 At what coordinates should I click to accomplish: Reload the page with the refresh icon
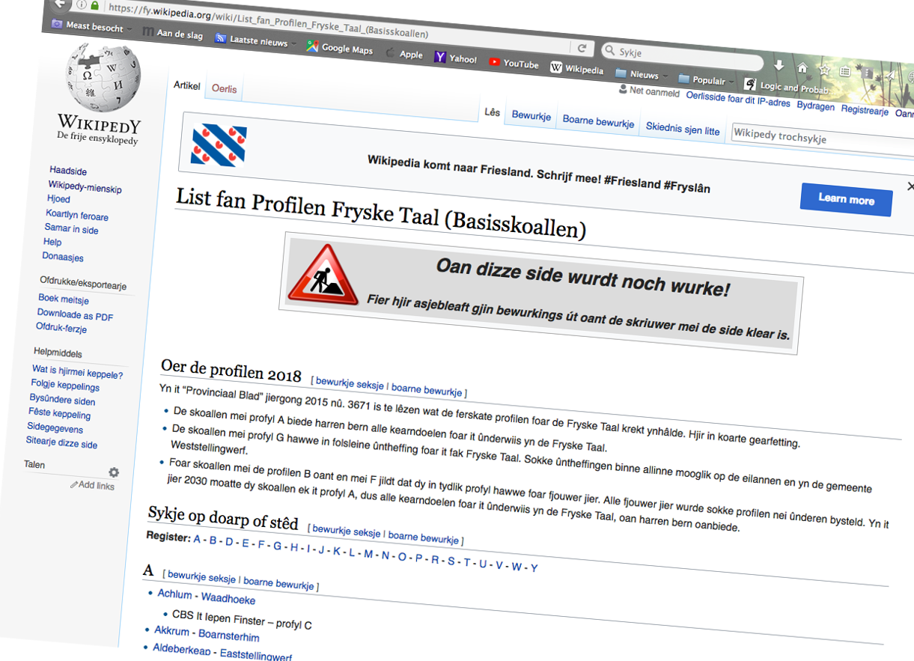pyautogui.click(x=582, y=48)
